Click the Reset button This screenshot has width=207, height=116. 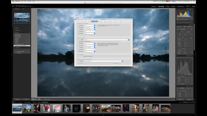pos(189,100)
